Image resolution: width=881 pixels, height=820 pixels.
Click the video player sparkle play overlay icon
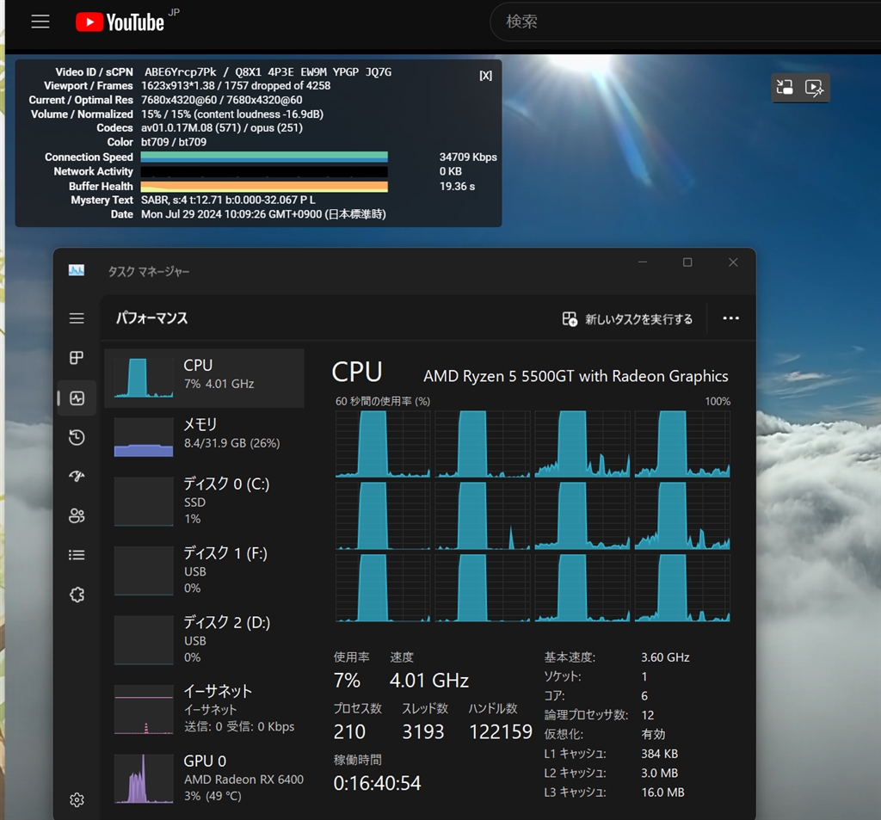(814, 87)
